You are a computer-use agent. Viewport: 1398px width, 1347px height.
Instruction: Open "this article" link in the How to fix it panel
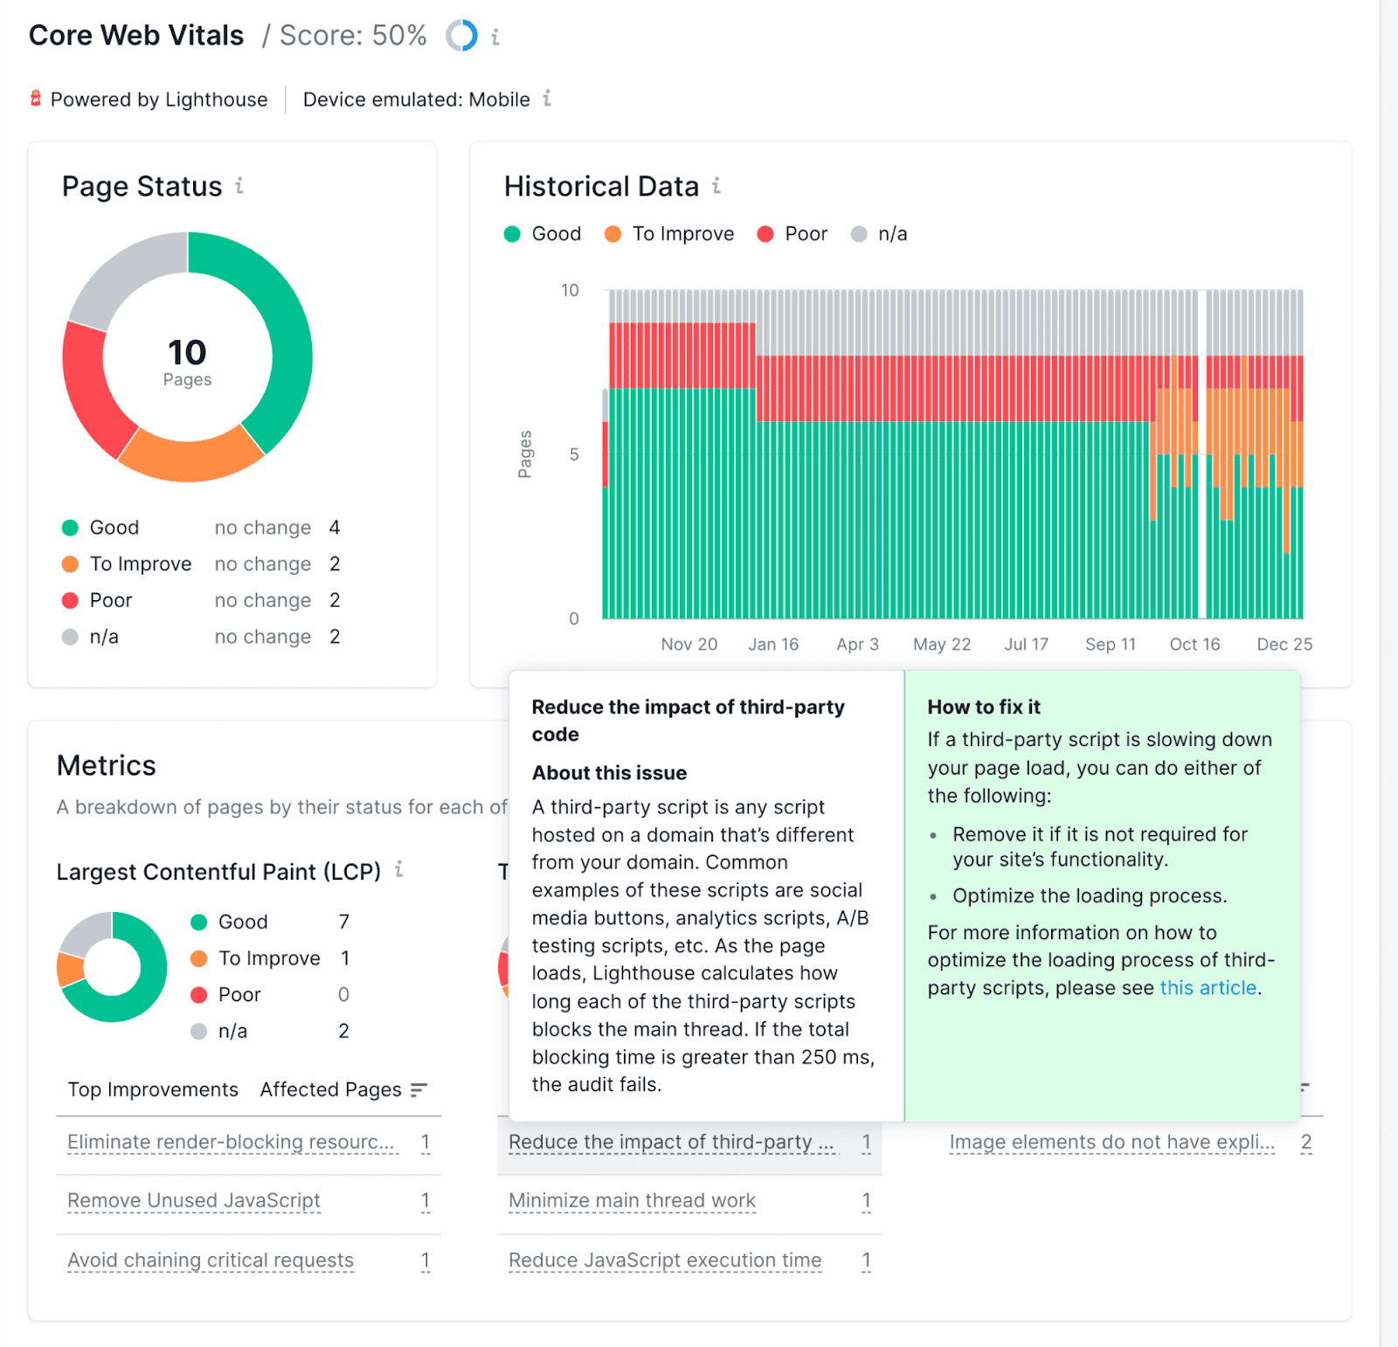click(1208, 987)
